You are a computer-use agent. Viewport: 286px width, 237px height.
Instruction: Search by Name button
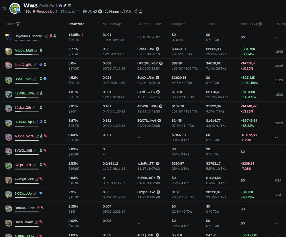tap(112, 11)
